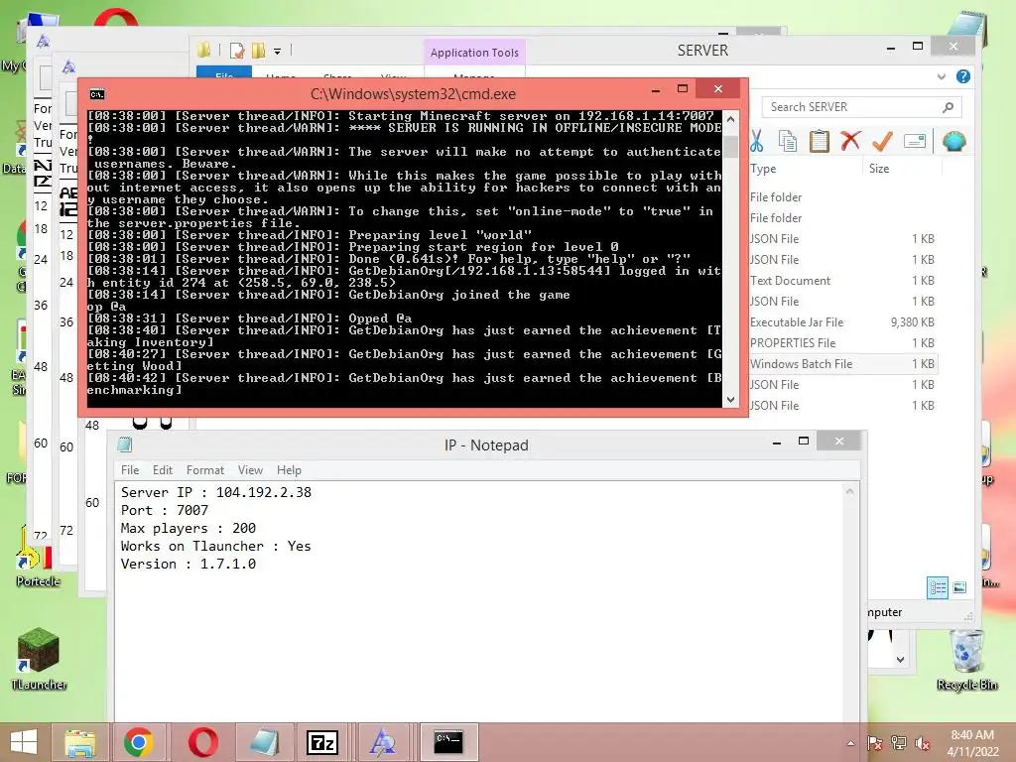Switch SERVER explorer to details view icon
1016x762 pixels.
(937, 587)
